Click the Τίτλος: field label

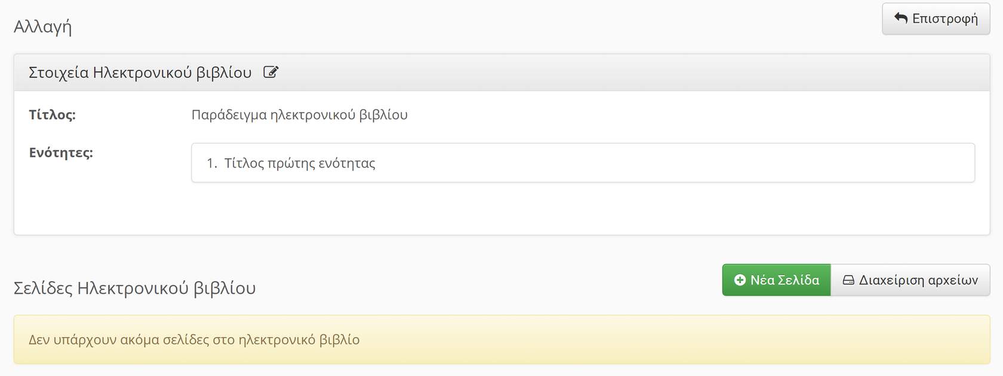pyautogui.click(x=52, y=114)
